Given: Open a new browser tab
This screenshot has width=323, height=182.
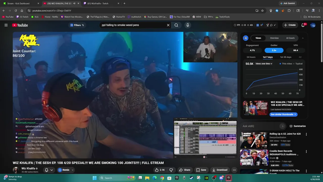Looking at the screenshot, I should (x=124, y=4).
